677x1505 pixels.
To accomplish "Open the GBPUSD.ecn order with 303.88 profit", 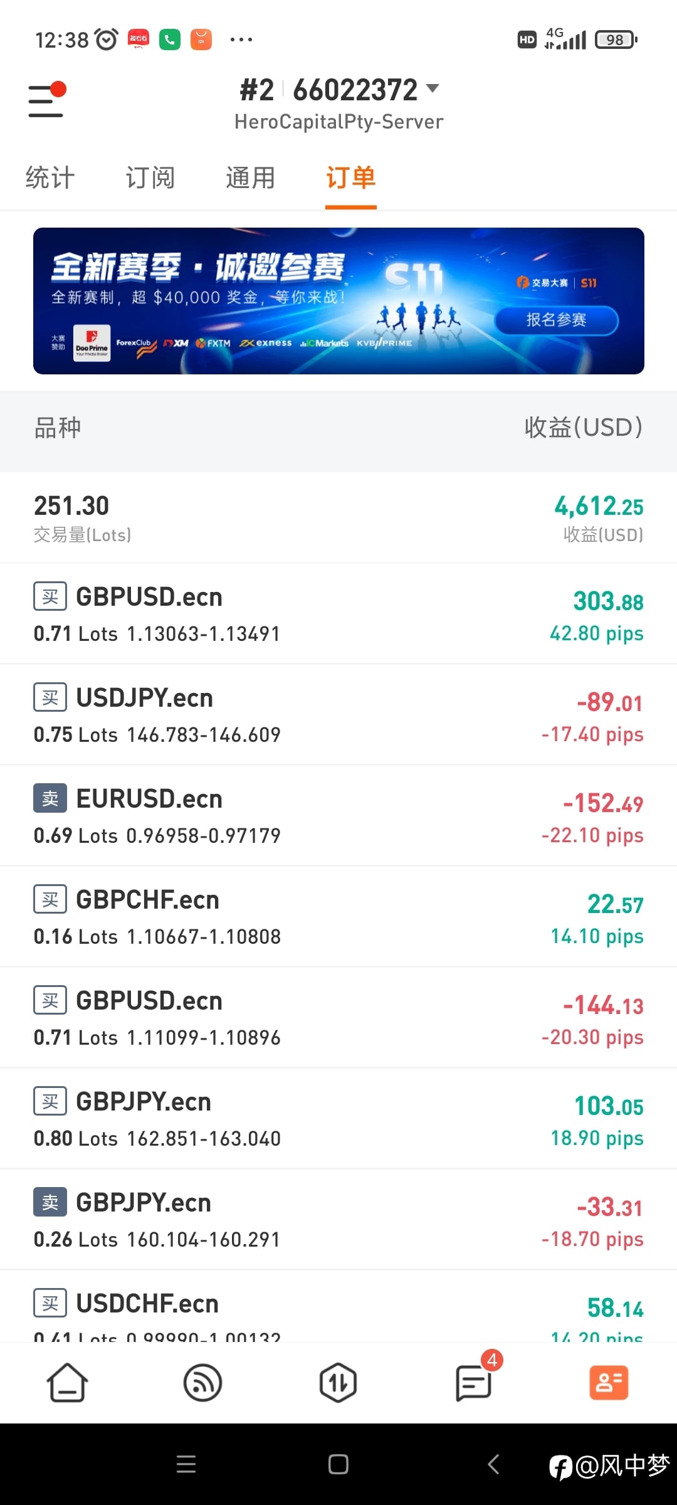I will click(338, 614).
